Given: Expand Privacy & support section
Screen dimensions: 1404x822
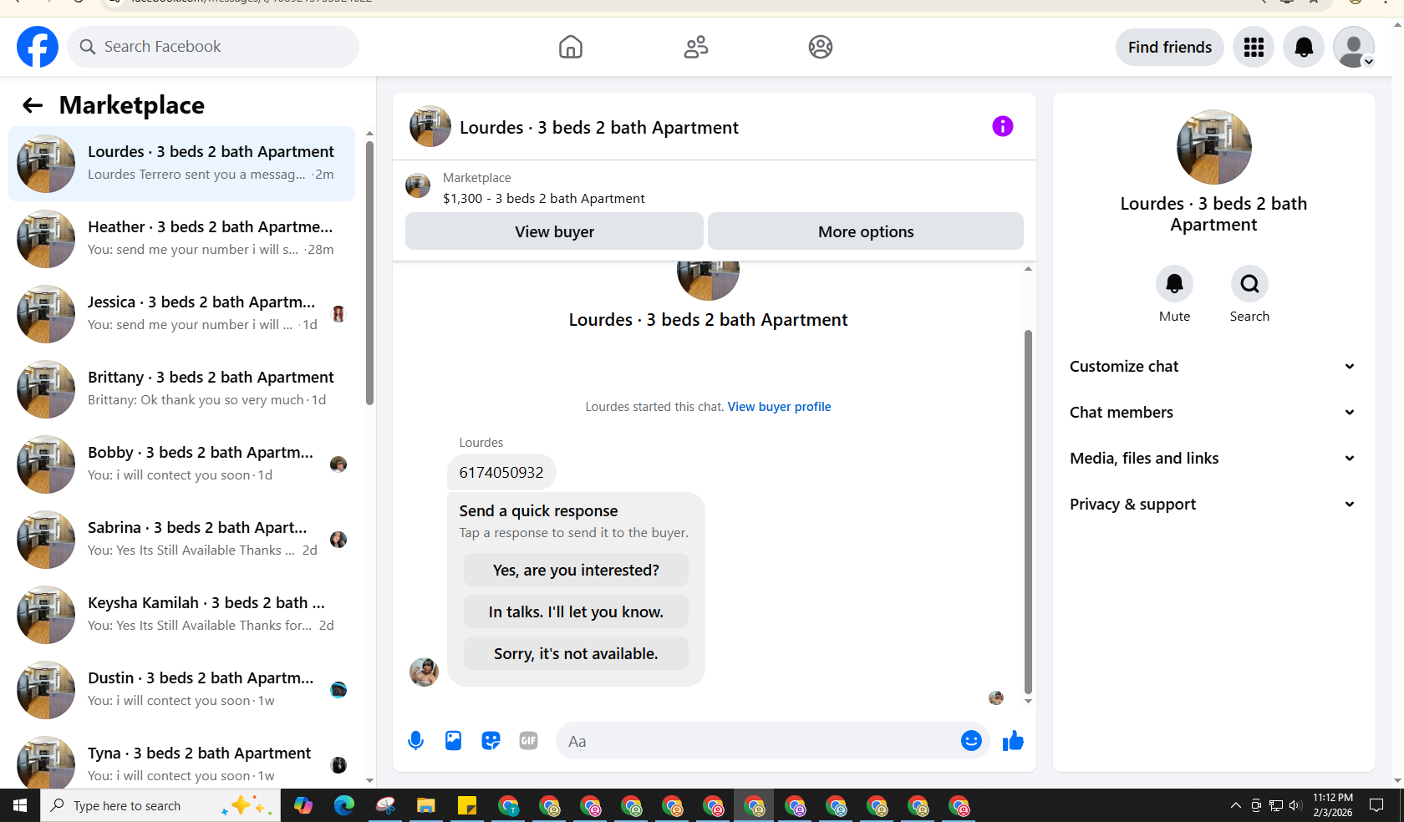Looking at the screenshot, I should coord(1213,505).
